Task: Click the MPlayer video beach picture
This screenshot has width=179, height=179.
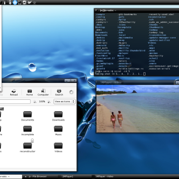Action: 137,109
